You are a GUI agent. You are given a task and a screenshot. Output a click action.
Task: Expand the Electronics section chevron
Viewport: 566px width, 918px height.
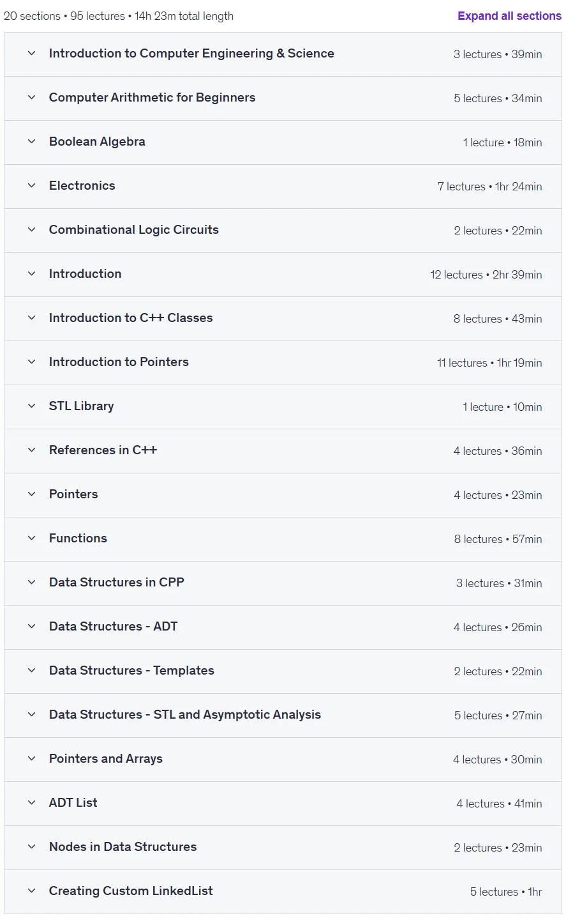31,186
